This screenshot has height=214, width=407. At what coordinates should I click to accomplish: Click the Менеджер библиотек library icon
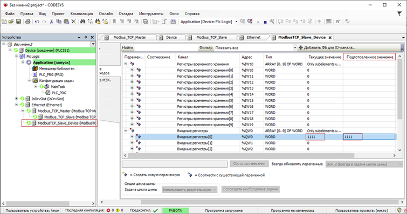coord(35,68)
